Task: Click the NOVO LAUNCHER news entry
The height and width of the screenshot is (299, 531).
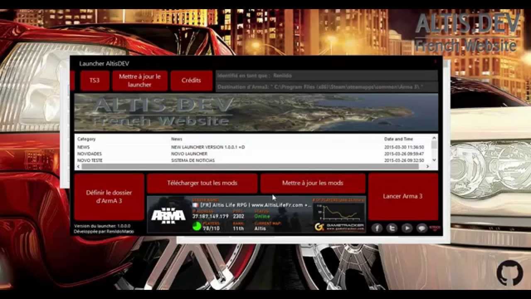Action: coord(189,154)
